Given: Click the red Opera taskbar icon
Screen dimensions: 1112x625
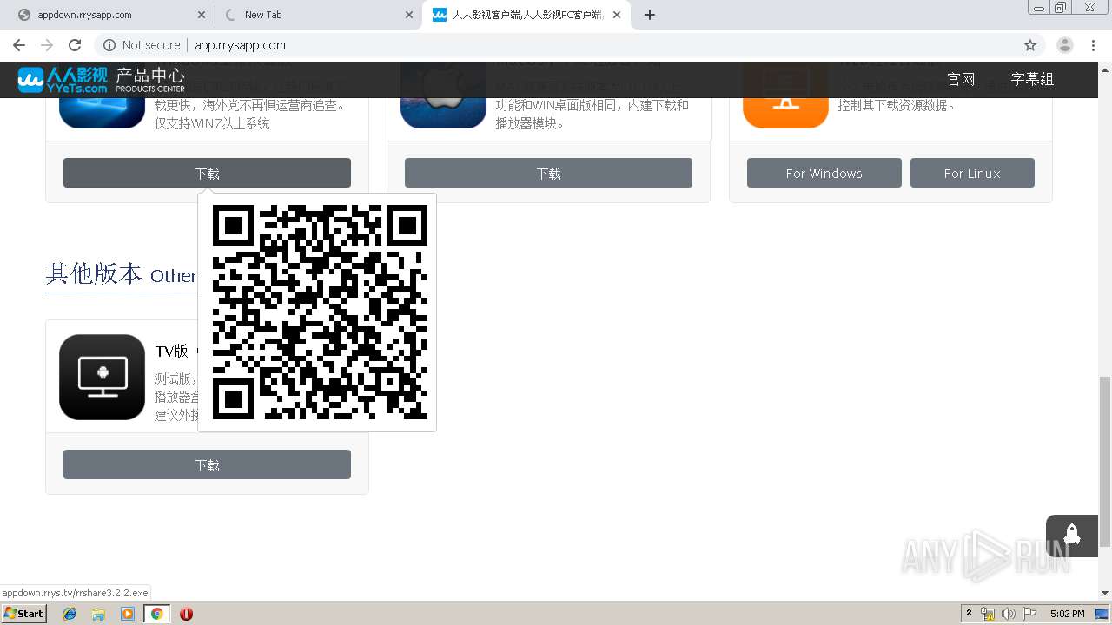Looking at the screenshot, I should tap(186, 614).
